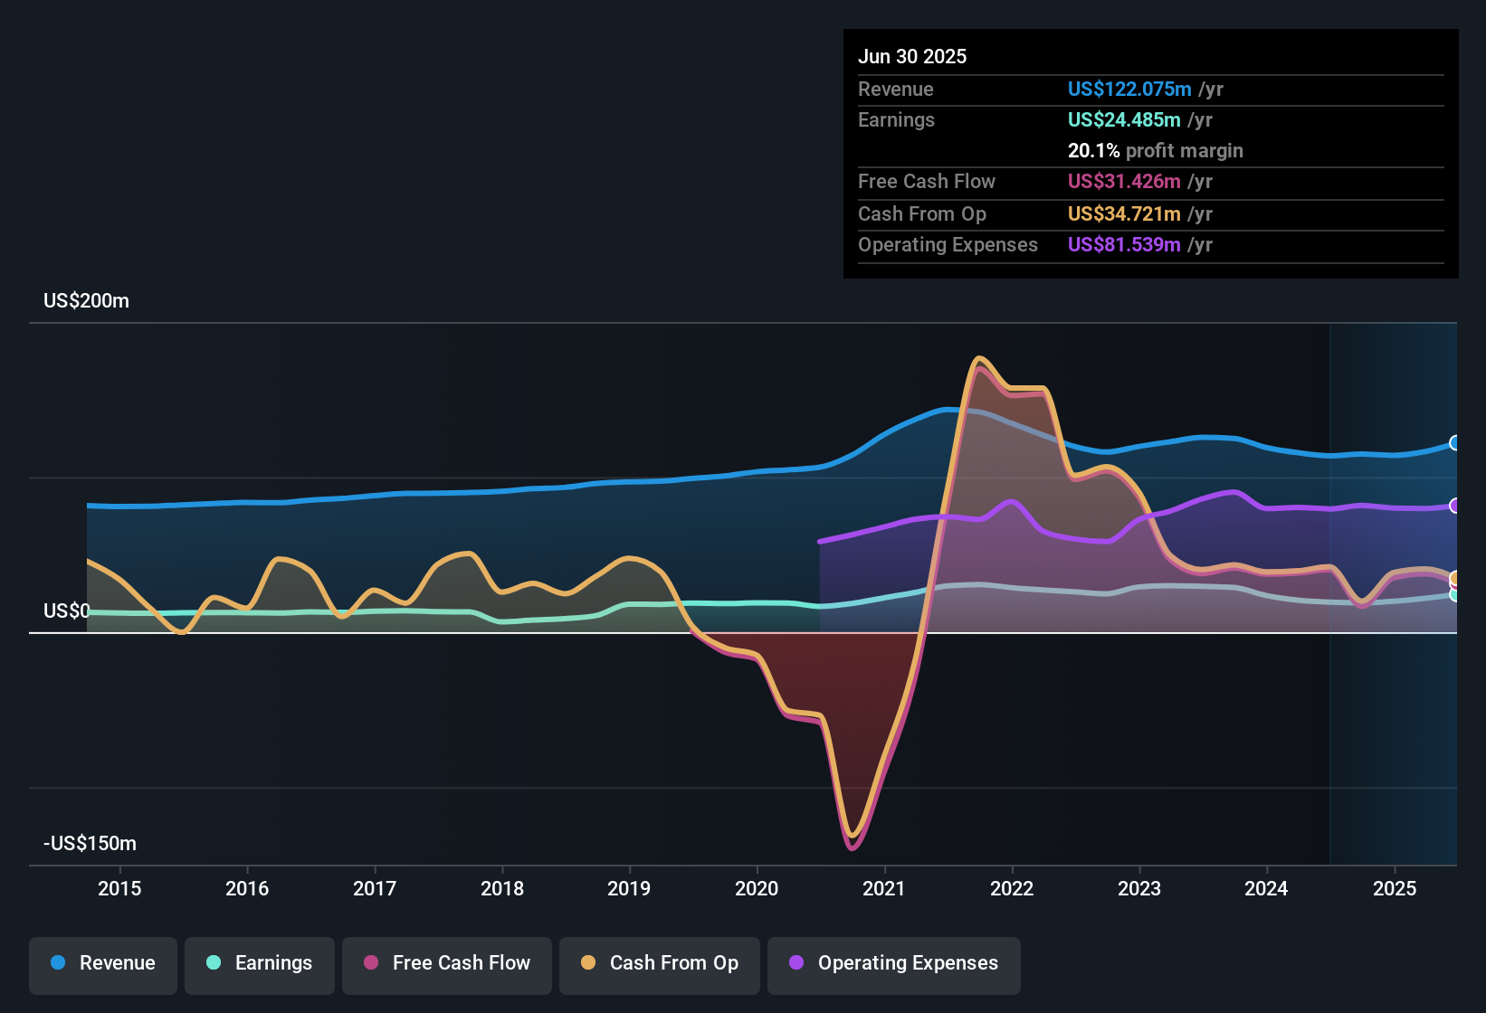Image resolution: width=1486 pixels, height=1013 pixels.
Task: Click the Jun 30 2025 tooltip date header
Action: point(912,57)
